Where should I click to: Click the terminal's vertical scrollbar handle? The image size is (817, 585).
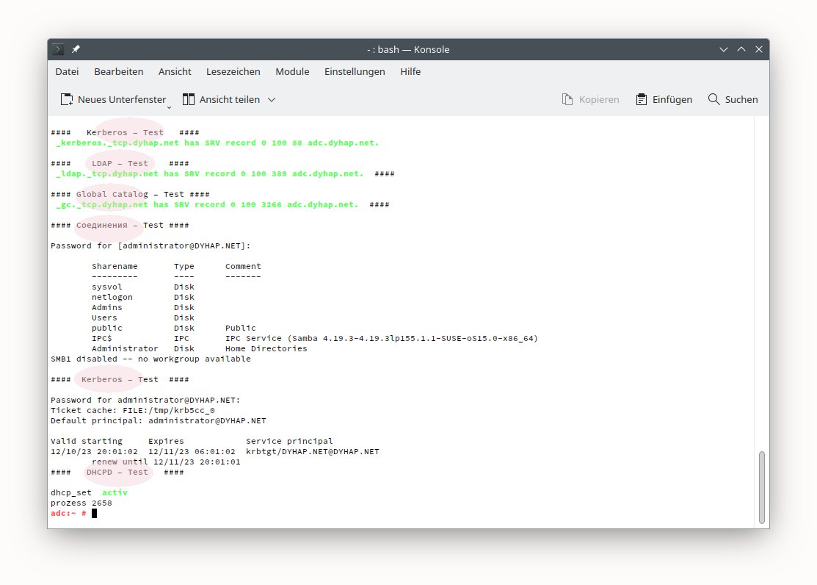click(762, 486)
